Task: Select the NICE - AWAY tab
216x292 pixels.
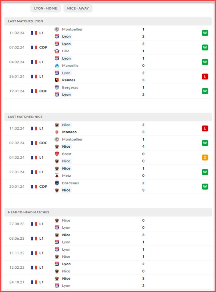Action: point(78,8)
